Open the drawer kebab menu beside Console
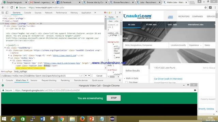Screen dimensions: 218x122 2,80
